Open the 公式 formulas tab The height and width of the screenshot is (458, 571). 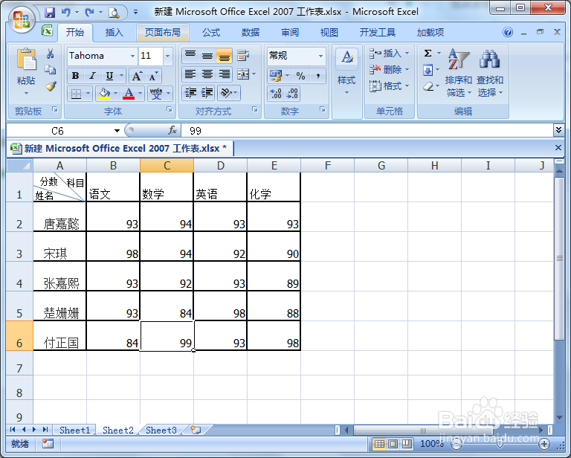pos(211,33)
